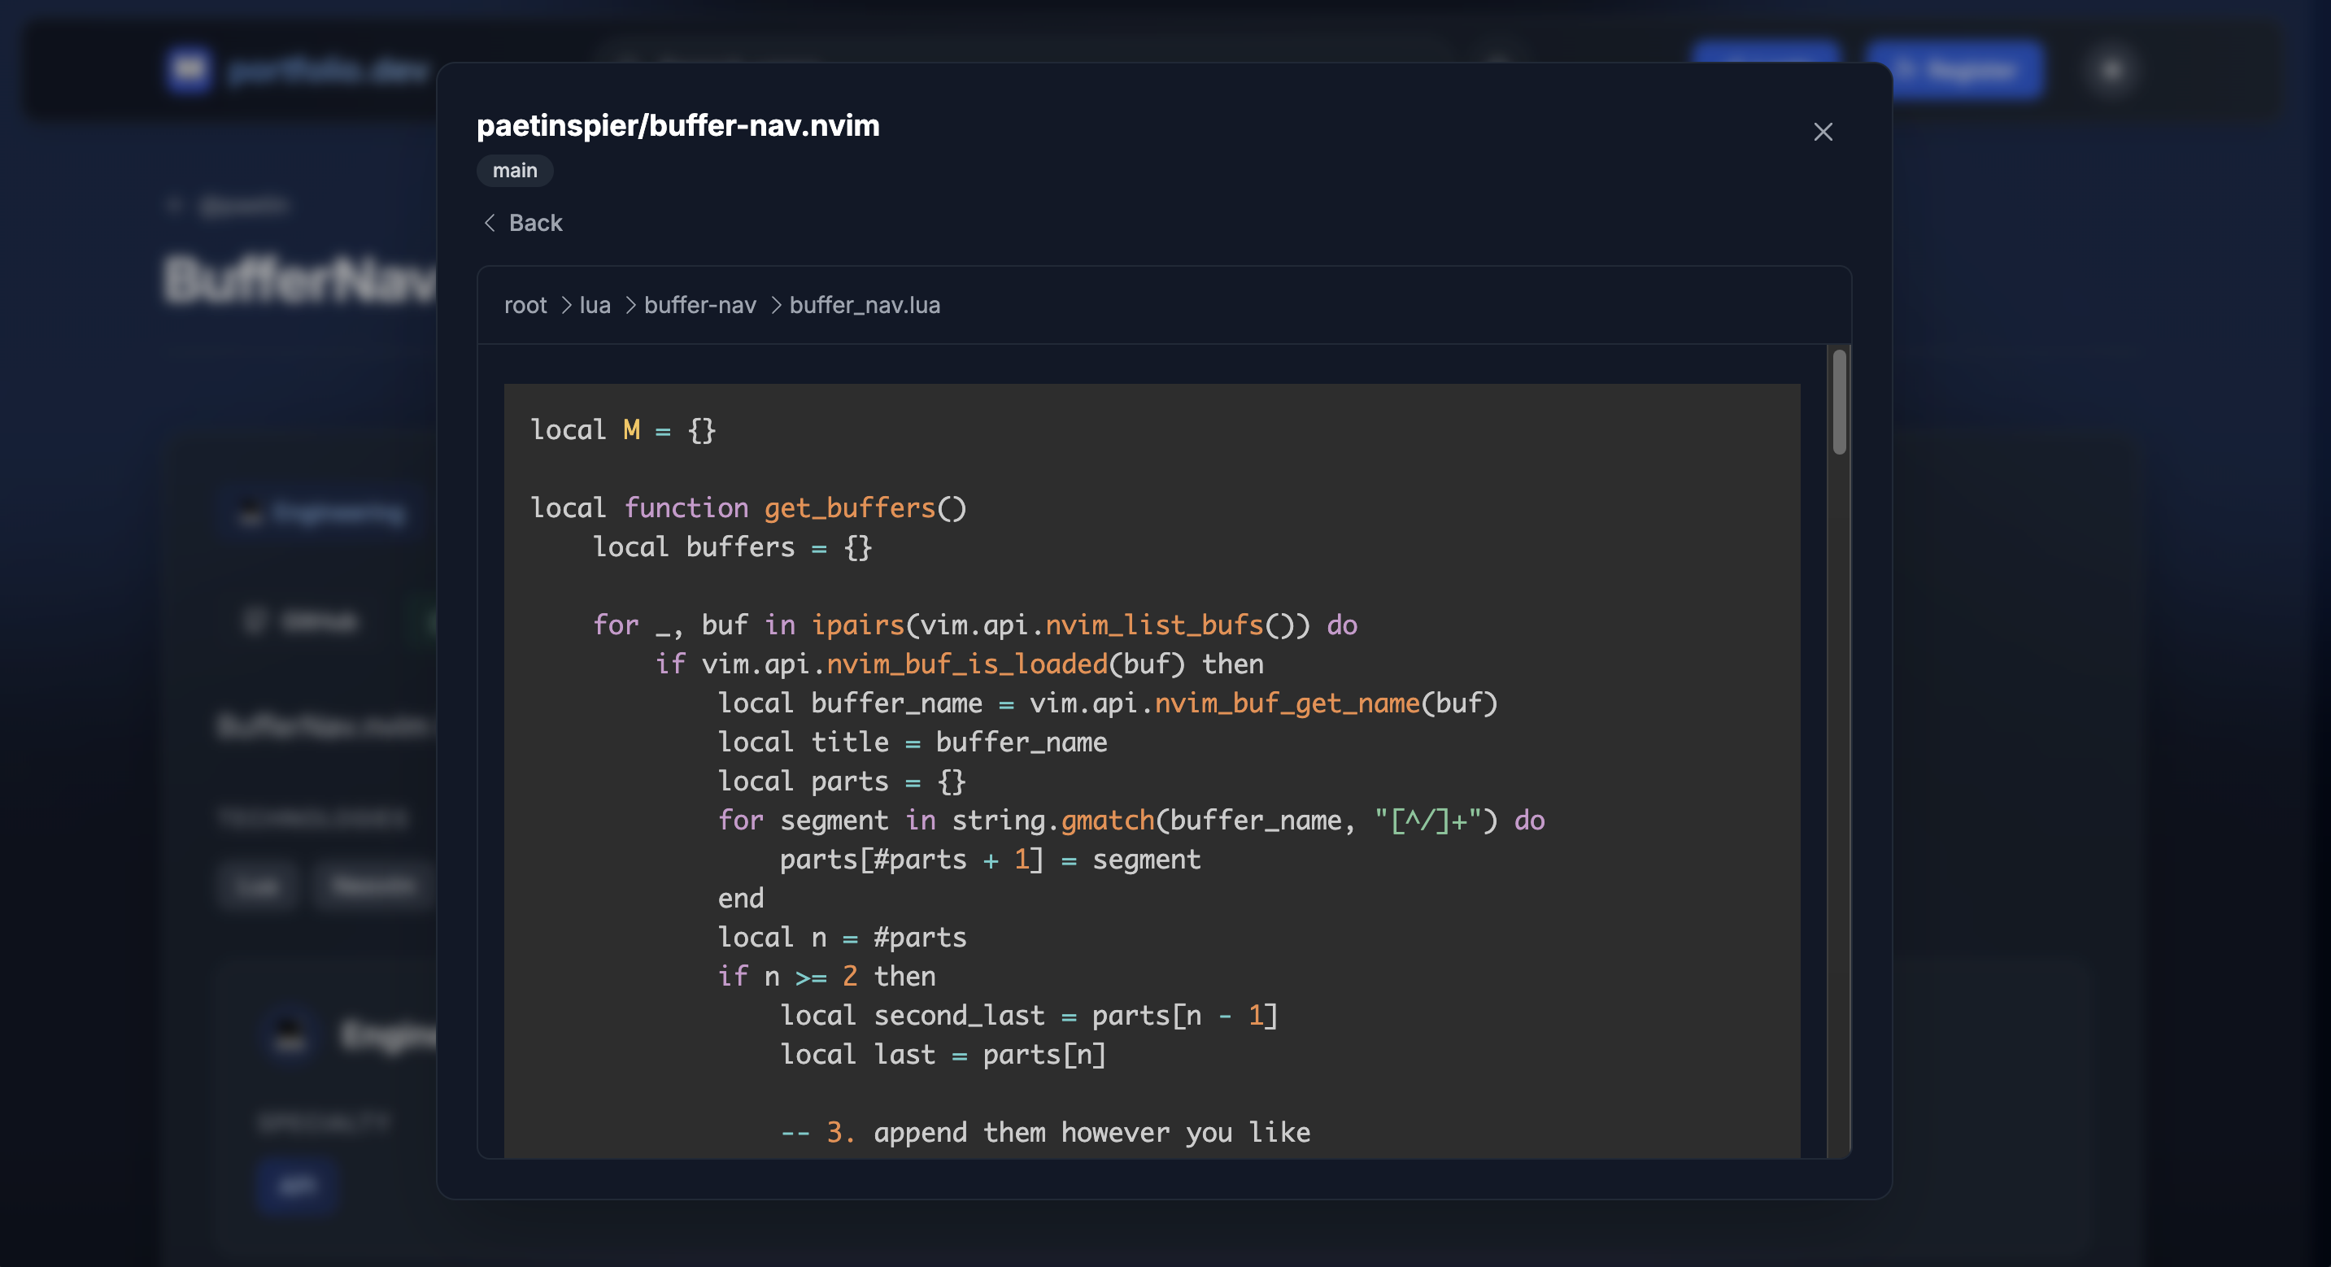Click the 'local M = {}' code line
The width and height of the screenshot is (2331, 1267).
pos(624,430)
